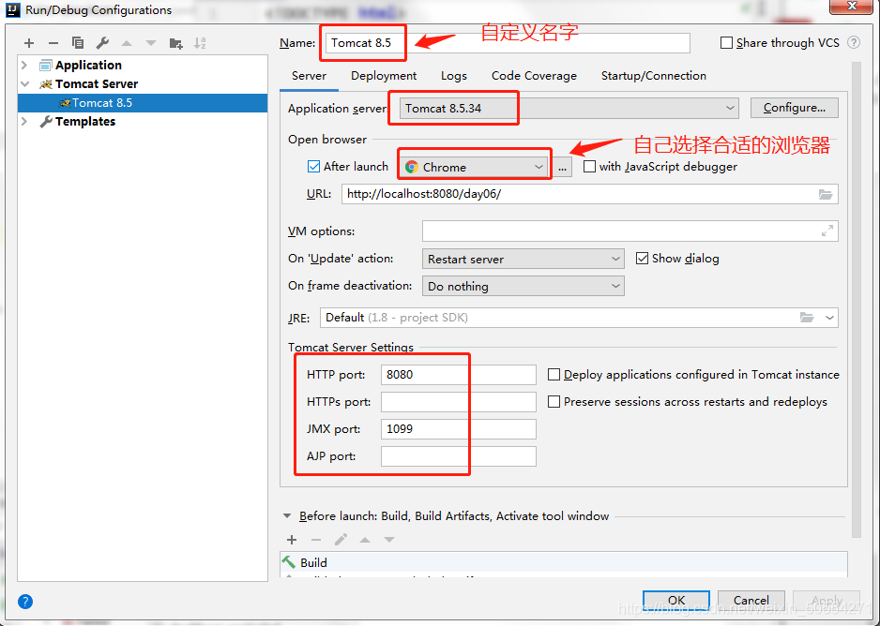Enable Share through VCS
The height and width of the screenshot is (626, 880).
coord(726,42)
